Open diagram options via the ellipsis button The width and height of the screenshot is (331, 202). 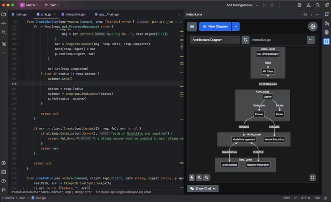310,40
